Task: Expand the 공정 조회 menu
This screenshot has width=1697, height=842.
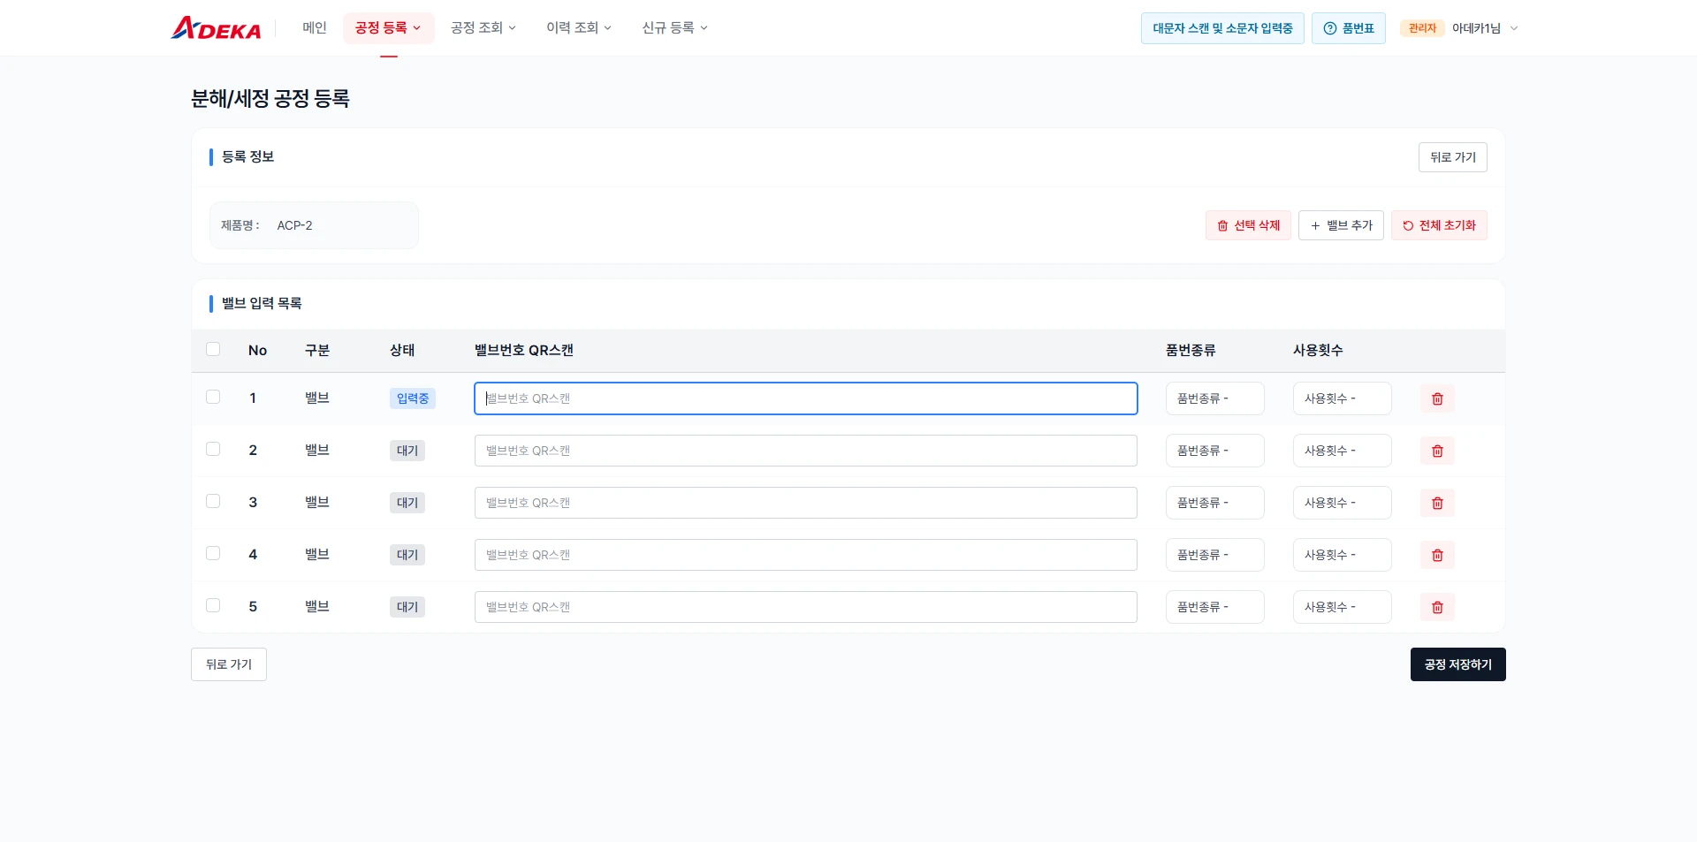Action: pos(483,28)
